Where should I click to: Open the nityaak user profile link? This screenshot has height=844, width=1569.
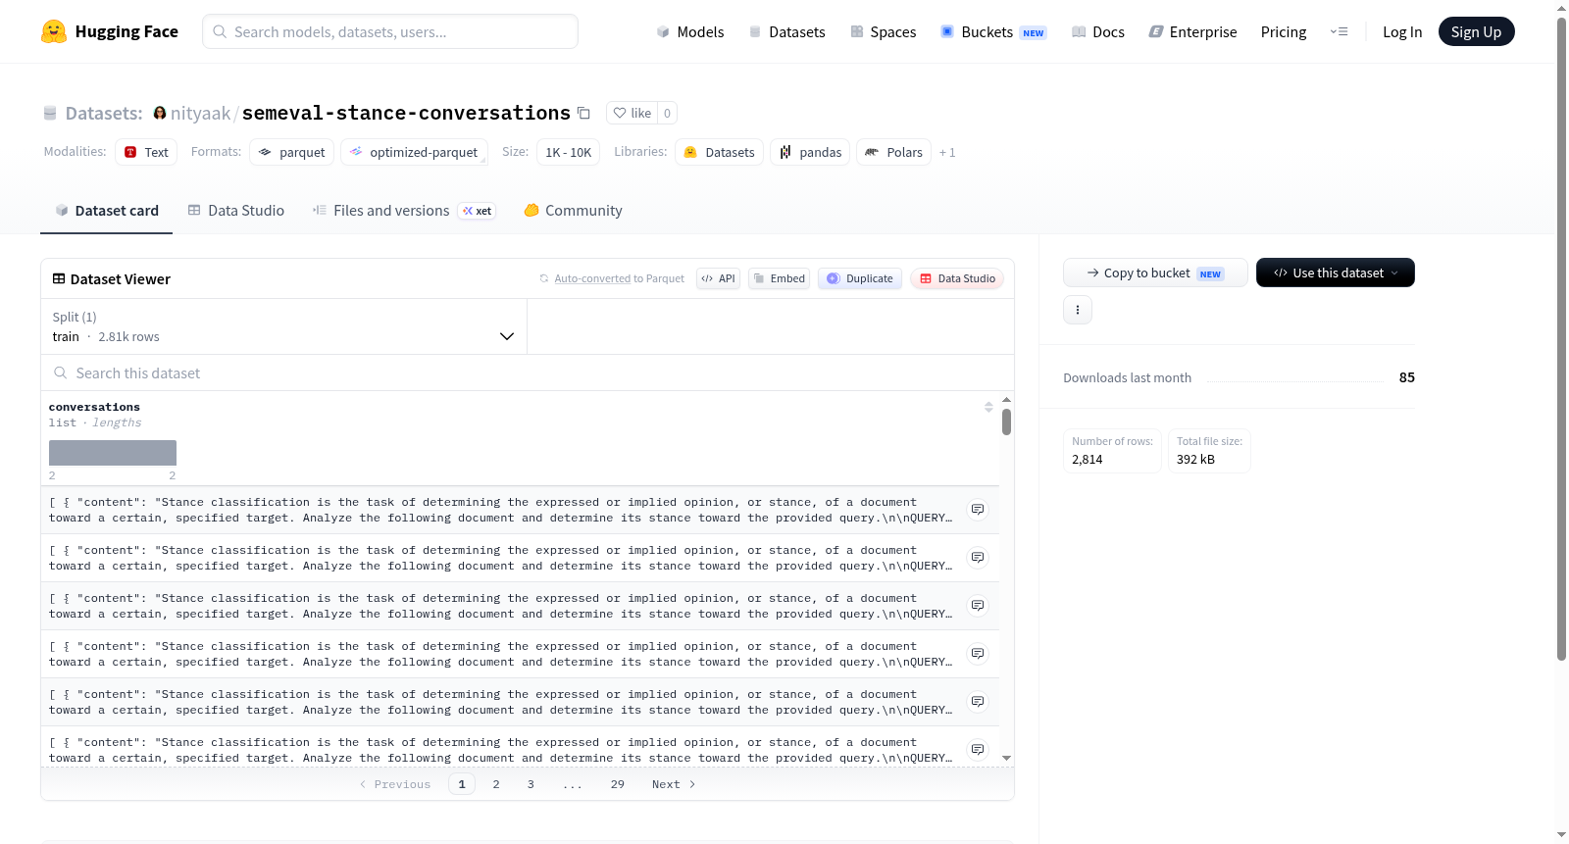(201, 114)
